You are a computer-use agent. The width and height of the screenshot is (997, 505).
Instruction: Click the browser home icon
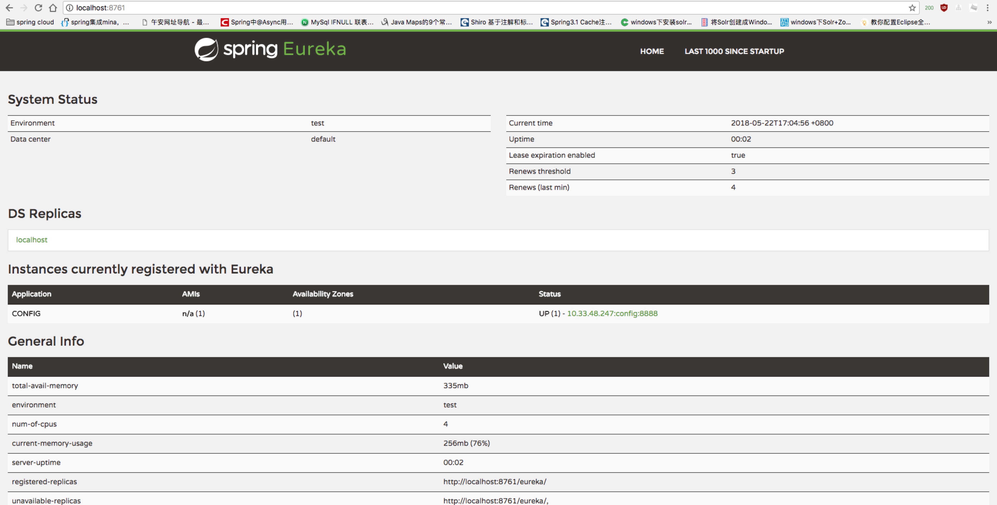pos(53,8)
